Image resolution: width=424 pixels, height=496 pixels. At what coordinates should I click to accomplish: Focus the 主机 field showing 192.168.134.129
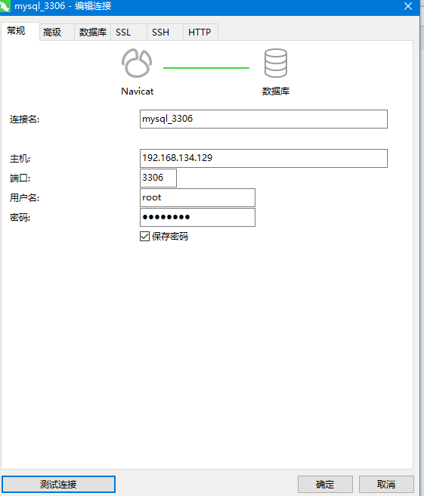click(x=264, y=158)
